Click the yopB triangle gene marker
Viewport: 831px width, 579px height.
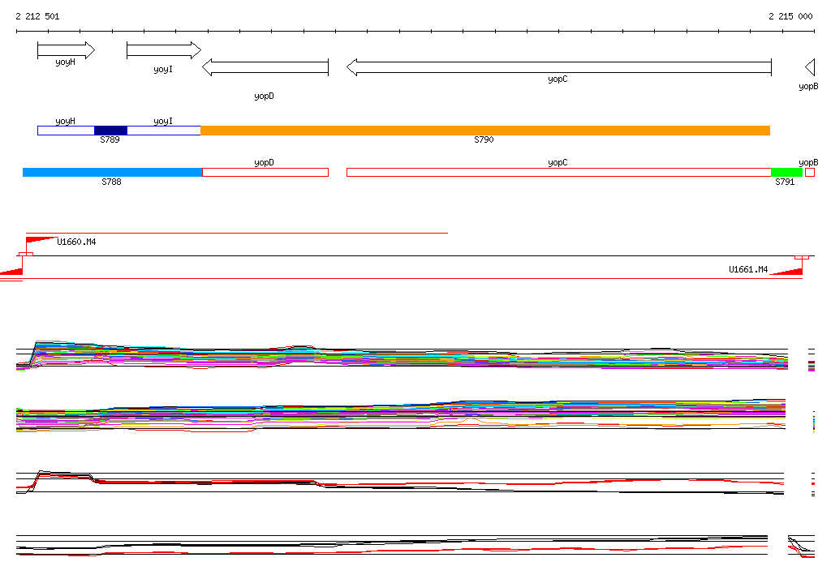click(x=809, y=67)
